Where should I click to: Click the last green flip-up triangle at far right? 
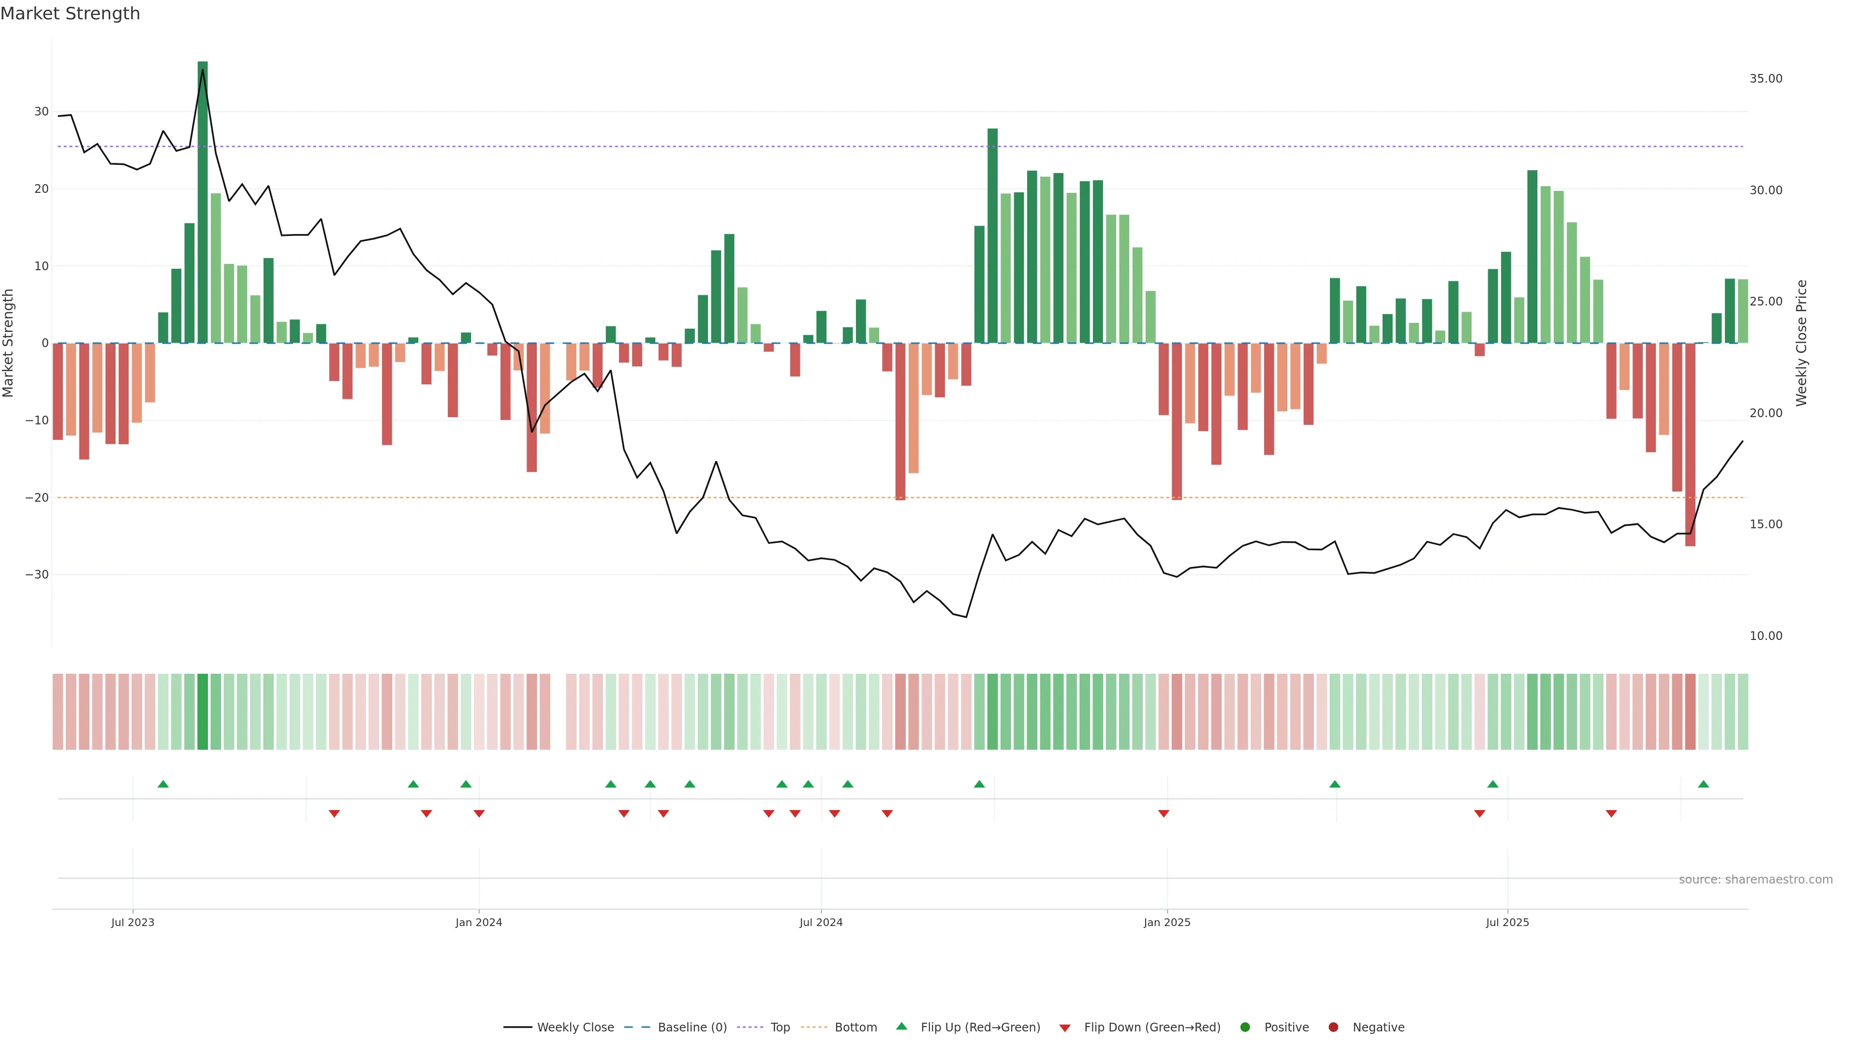point(1703,784)
